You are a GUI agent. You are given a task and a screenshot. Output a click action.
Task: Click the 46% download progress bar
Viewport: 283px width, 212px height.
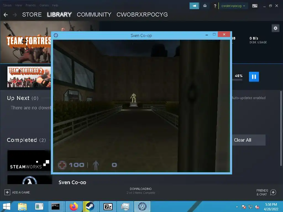(237, 80)
